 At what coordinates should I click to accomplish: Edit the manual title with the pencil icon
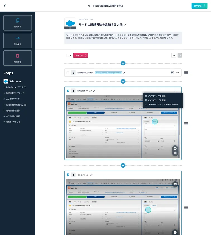(x=125, y=25)
